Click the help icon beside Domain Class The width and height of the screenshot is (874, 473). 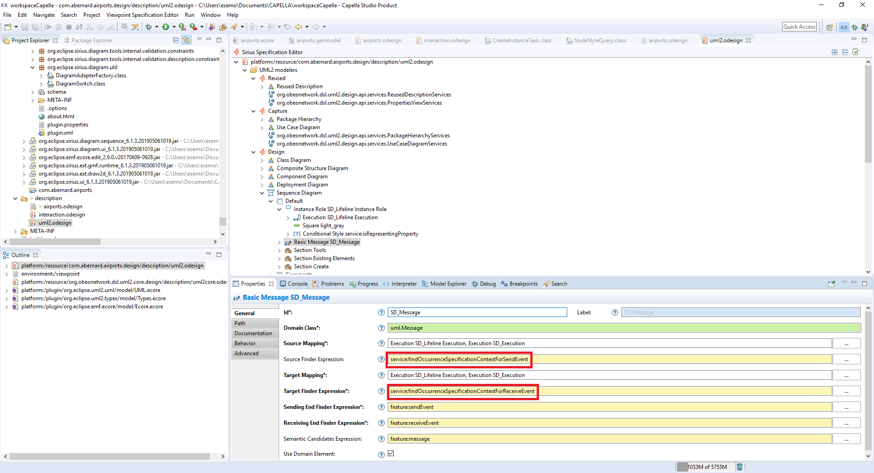point(381,328)
